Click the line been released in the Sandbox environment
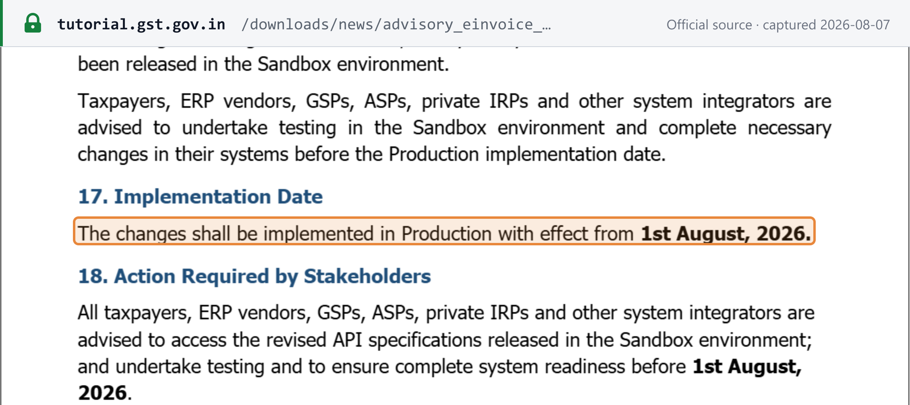 [263, 64]
